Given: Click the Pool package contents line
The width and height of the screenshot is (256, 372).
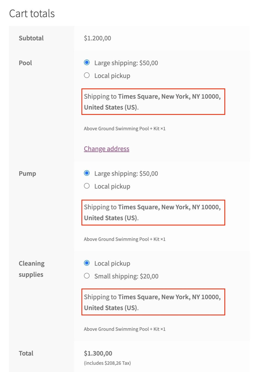Looking at the screenshot, I should tap(125, 129).
